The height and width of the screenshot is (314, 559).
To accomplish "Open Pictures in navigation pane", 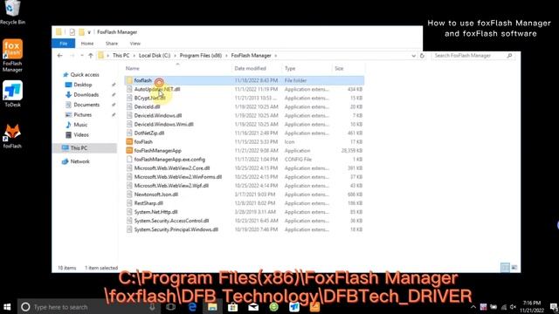I will (82, 114).
